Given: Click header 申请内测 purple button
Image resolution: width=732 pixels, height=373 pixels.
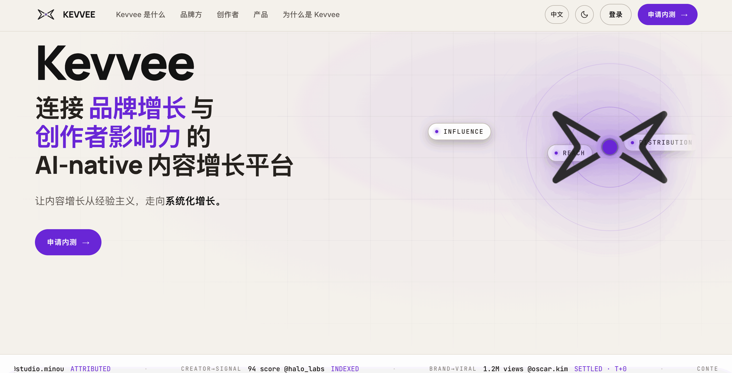Looking at the screenshot, I should [667, 14].
